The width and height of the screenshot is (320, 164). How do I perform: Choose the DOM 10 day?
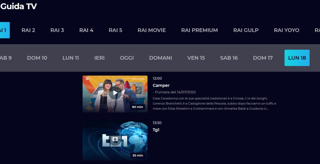[x=37, y=58]
